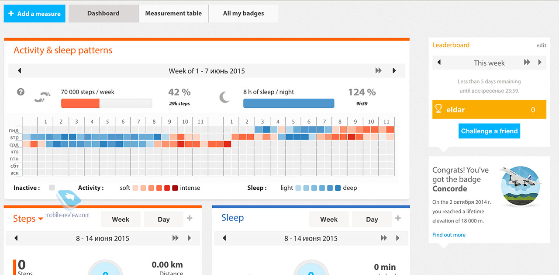
Task: Click the 'птн' row label in pattern grid
Action: click(14, 159)
